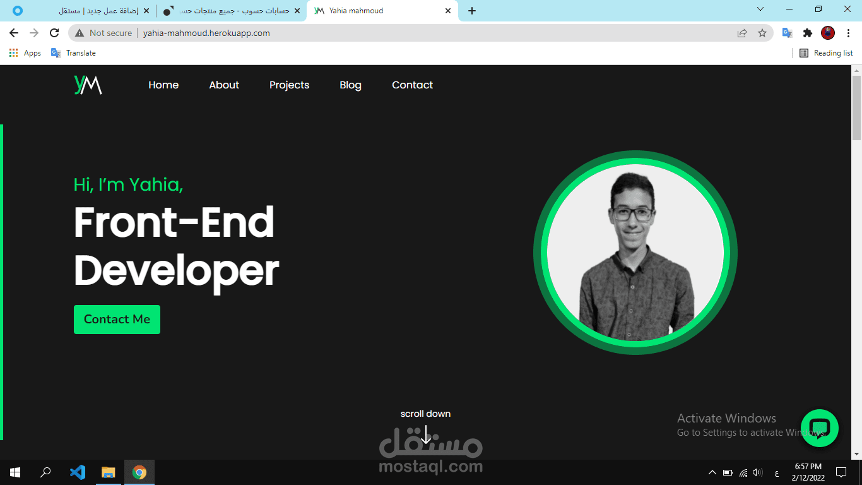862x485 pixels.
Task: Click the scroll down arrow
Action: 426,434
